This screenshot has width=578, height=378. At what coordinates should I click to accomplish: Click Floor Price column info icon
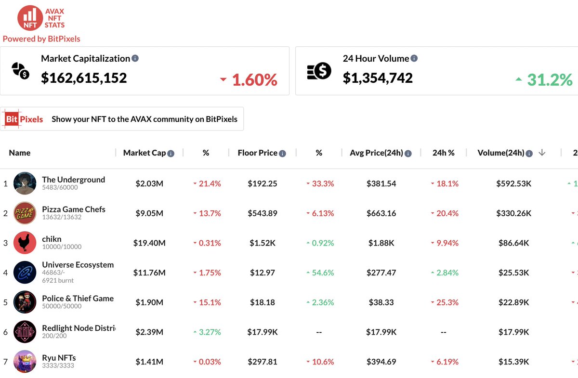pos(283,153)
